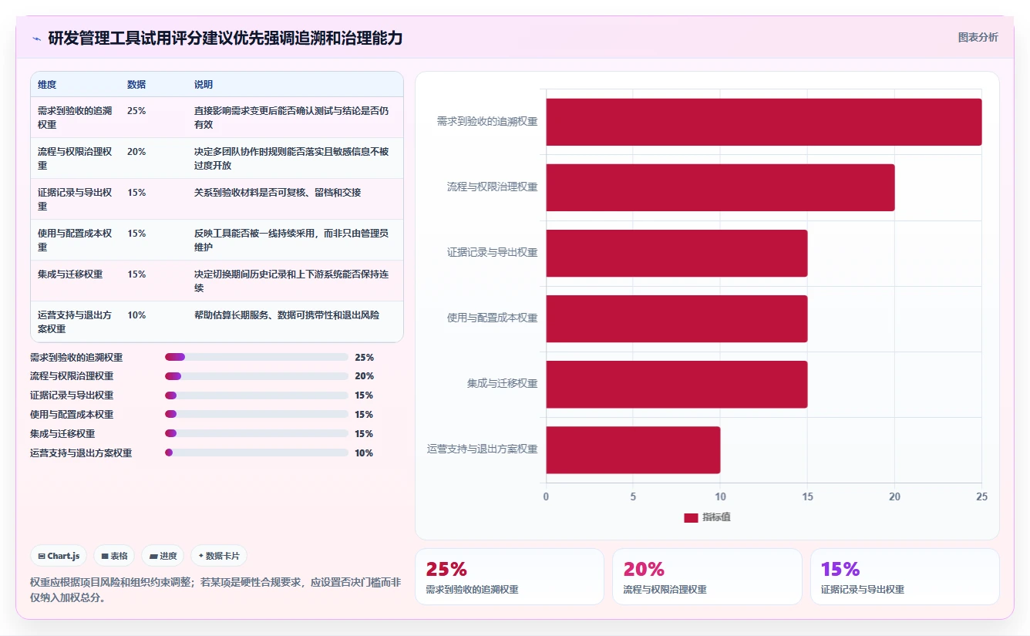Click the 10% value in the table

pos(136,315)
